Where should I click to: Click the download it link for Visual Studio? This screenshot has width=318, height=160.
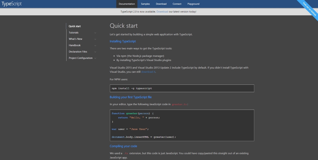click(x=148, y=72)
